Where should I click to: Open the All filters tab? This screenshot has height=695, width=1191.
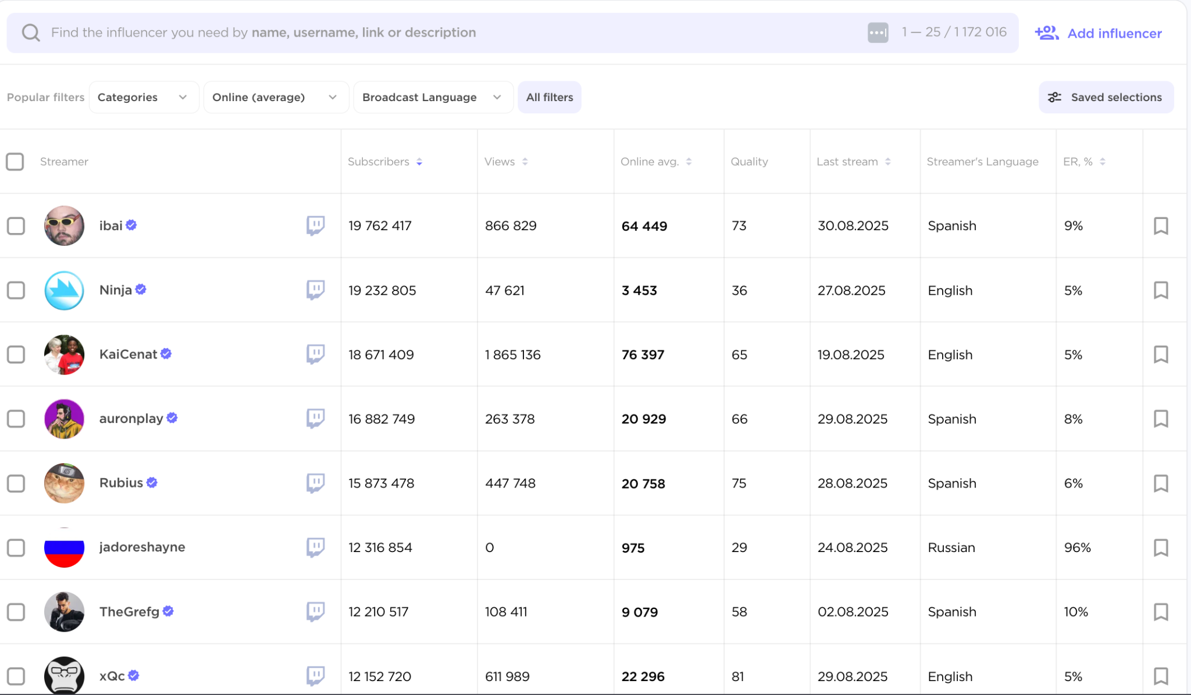pos(549,97)
